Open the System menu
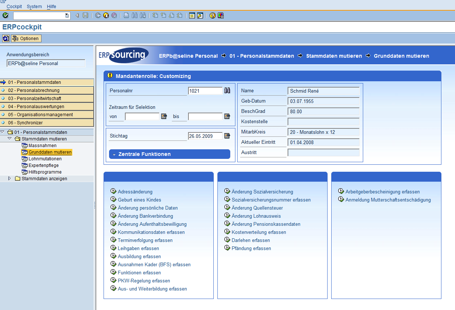The height and width of the screenshot is (310, 455). point(35,7)
